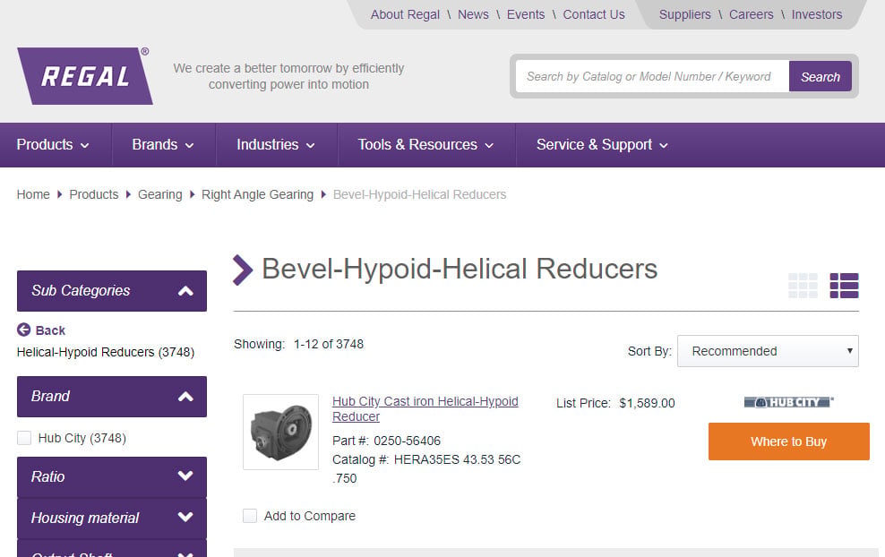885x557 pixels.
Task: Switch to list view icon
Action: point(844,286)
